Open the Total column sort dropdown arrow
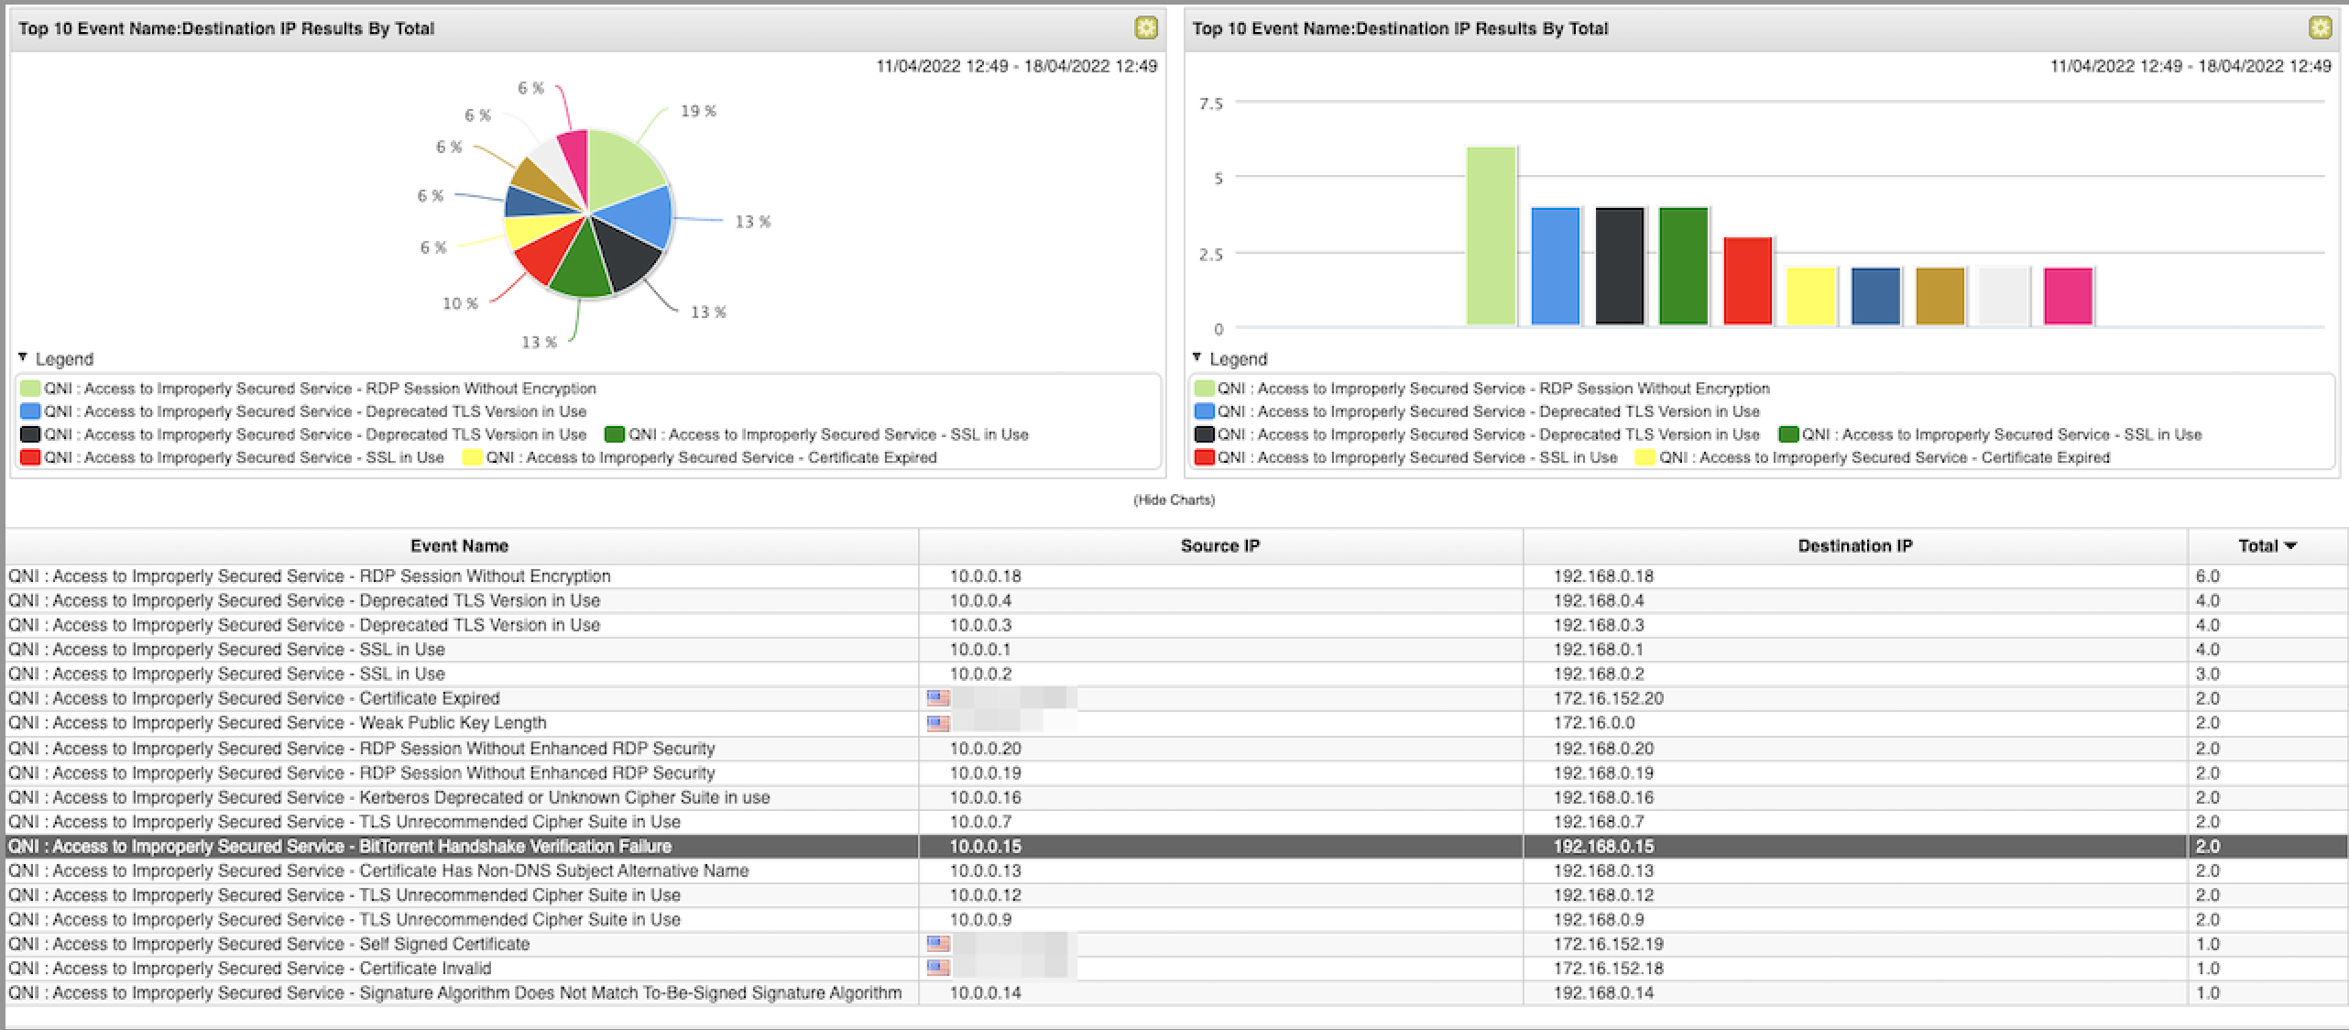This screenshot has width=2349, height=1030. point(2290,545)
